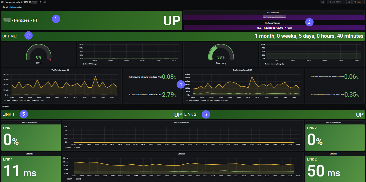Refresh the dashboard now

[355, 2]
